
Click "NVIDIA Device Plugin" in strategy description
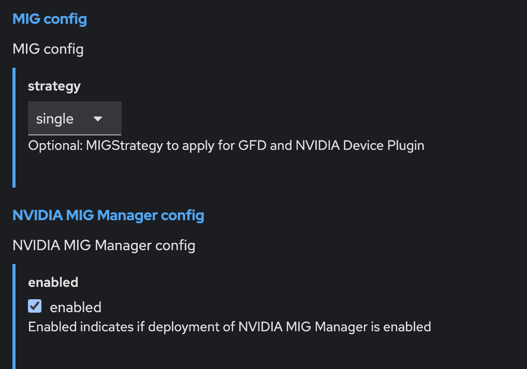coord(360,146)
